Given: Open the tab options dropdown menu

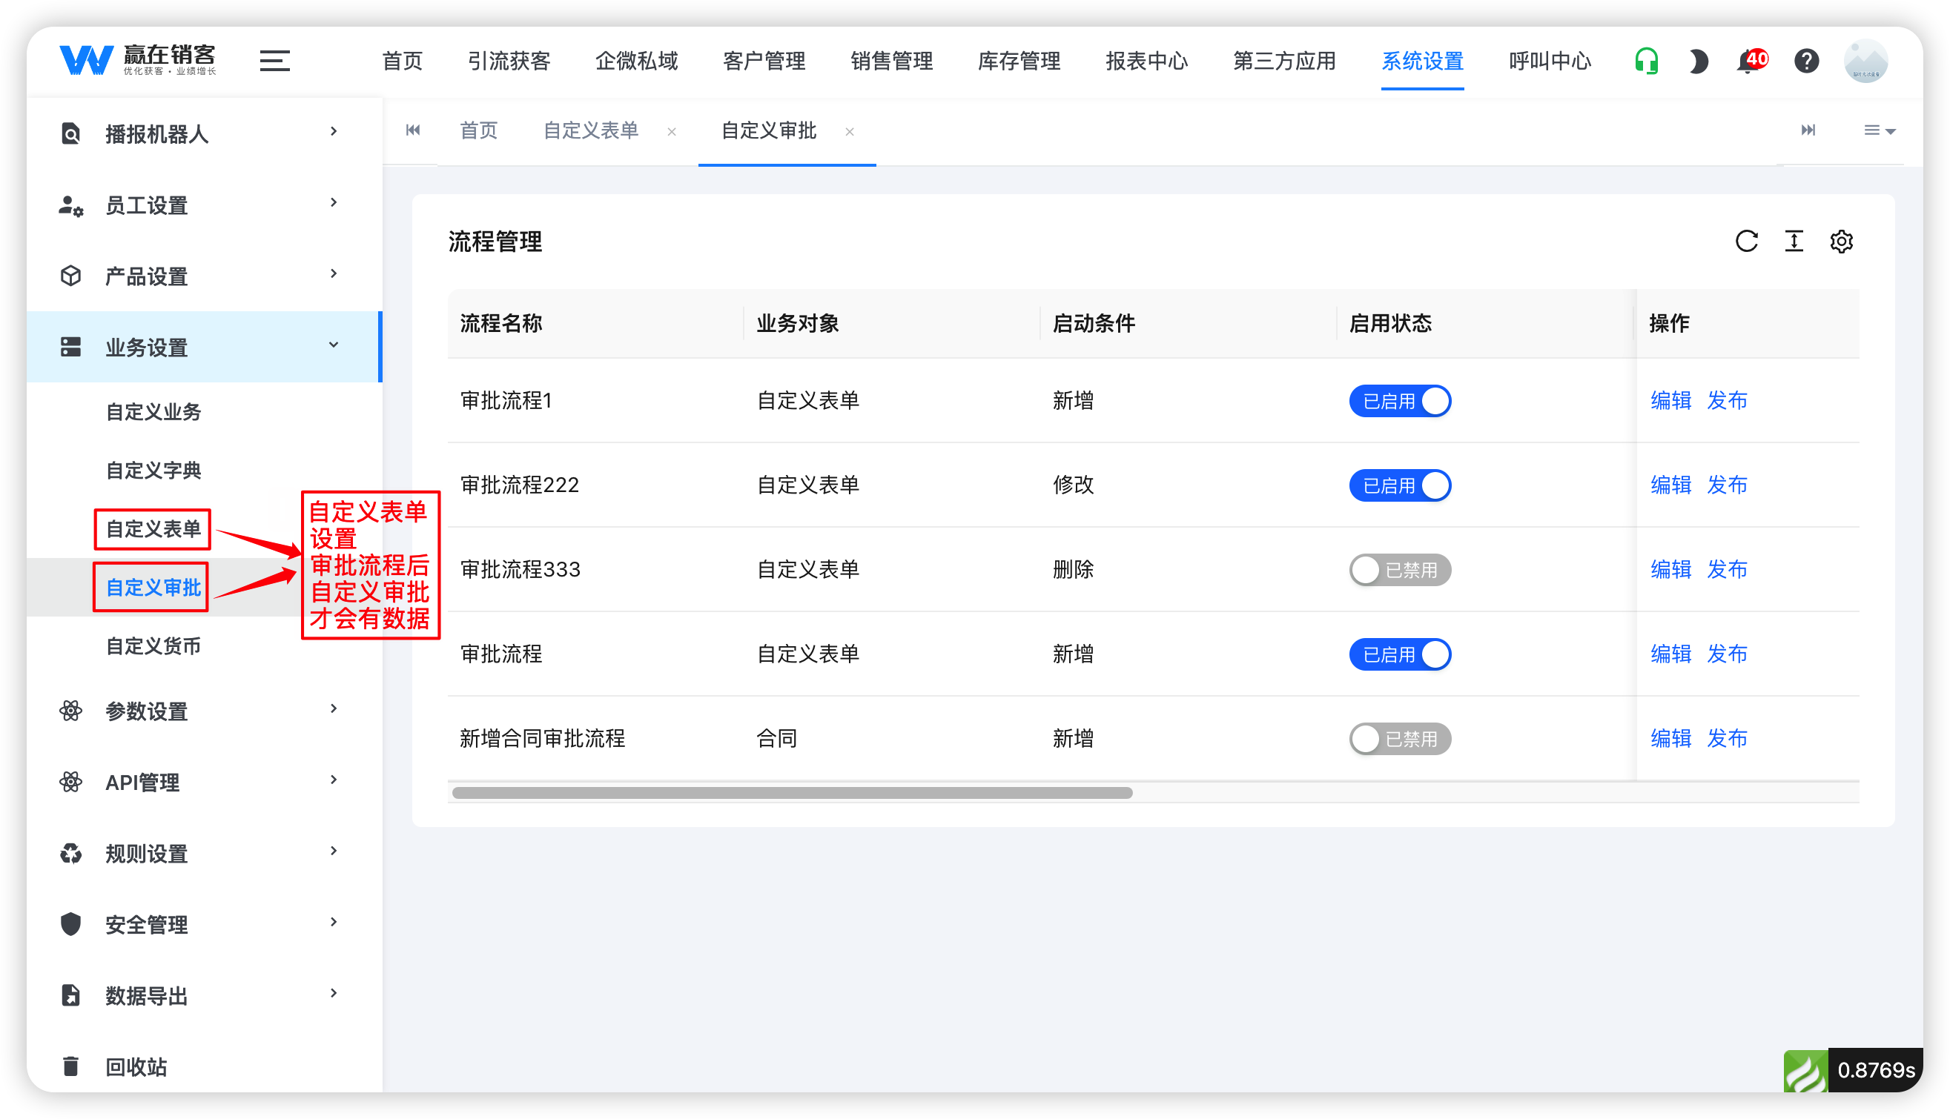Looking at the screenshot, I should point(1880,130).
